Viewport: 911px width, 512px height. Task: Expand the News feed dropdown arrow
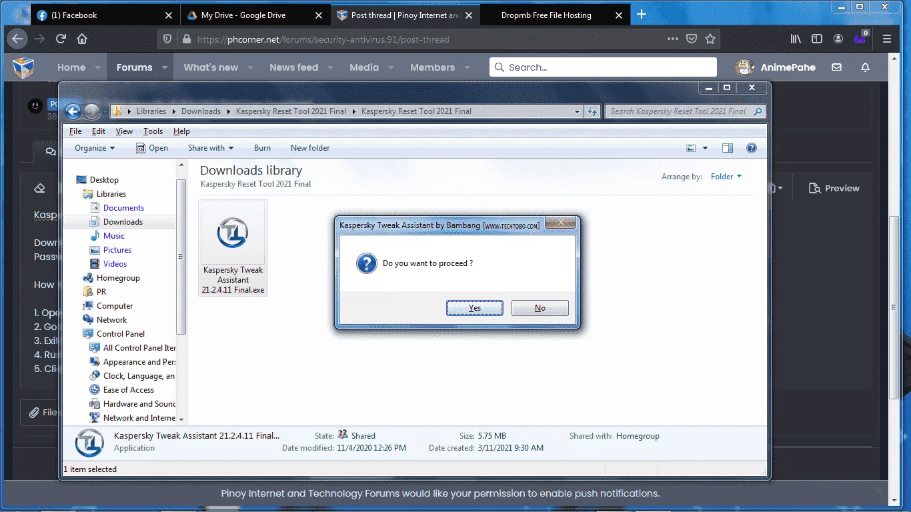(331, 67)
